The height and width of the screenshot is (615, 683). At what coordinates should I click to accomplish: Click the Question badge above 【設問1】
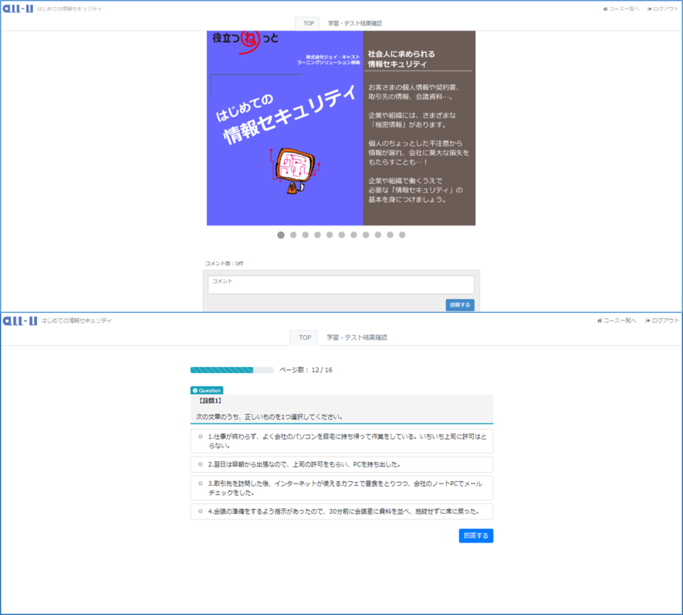point(206,391)
